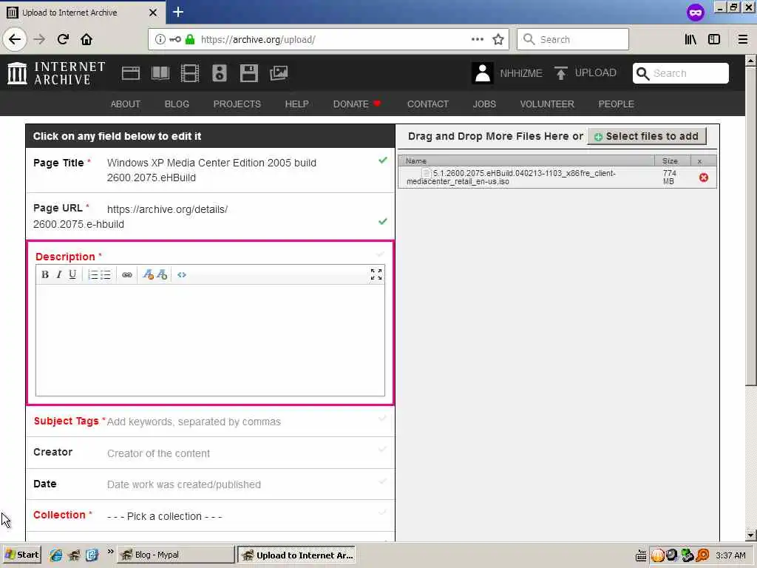Click the second text-formatting icon

[x=162, y=275]
